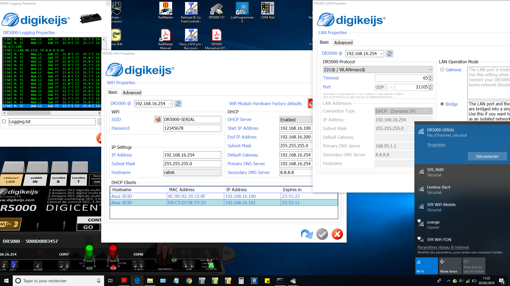
Task: Switch to the Advanced tab in WiFi Properties
Action: pyautogui.click(x=132, y=93)
